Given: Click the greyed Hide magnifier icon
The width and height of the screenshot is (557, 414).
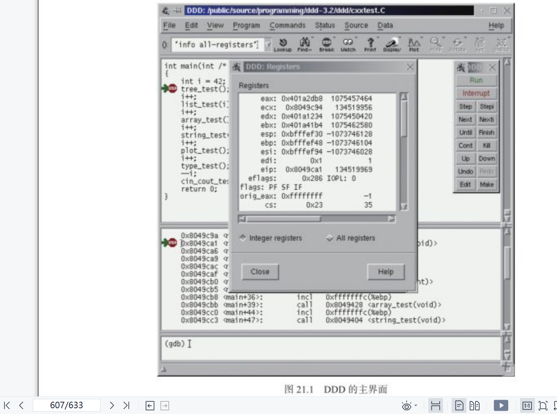Looking at the screenshot, I should click(x=436, y=44).
